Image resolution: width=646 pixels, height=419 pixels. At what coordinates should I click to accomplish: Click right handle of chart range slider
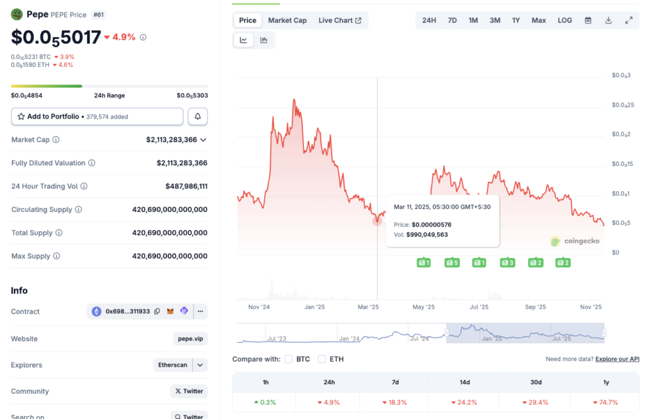tap(604, 333)
